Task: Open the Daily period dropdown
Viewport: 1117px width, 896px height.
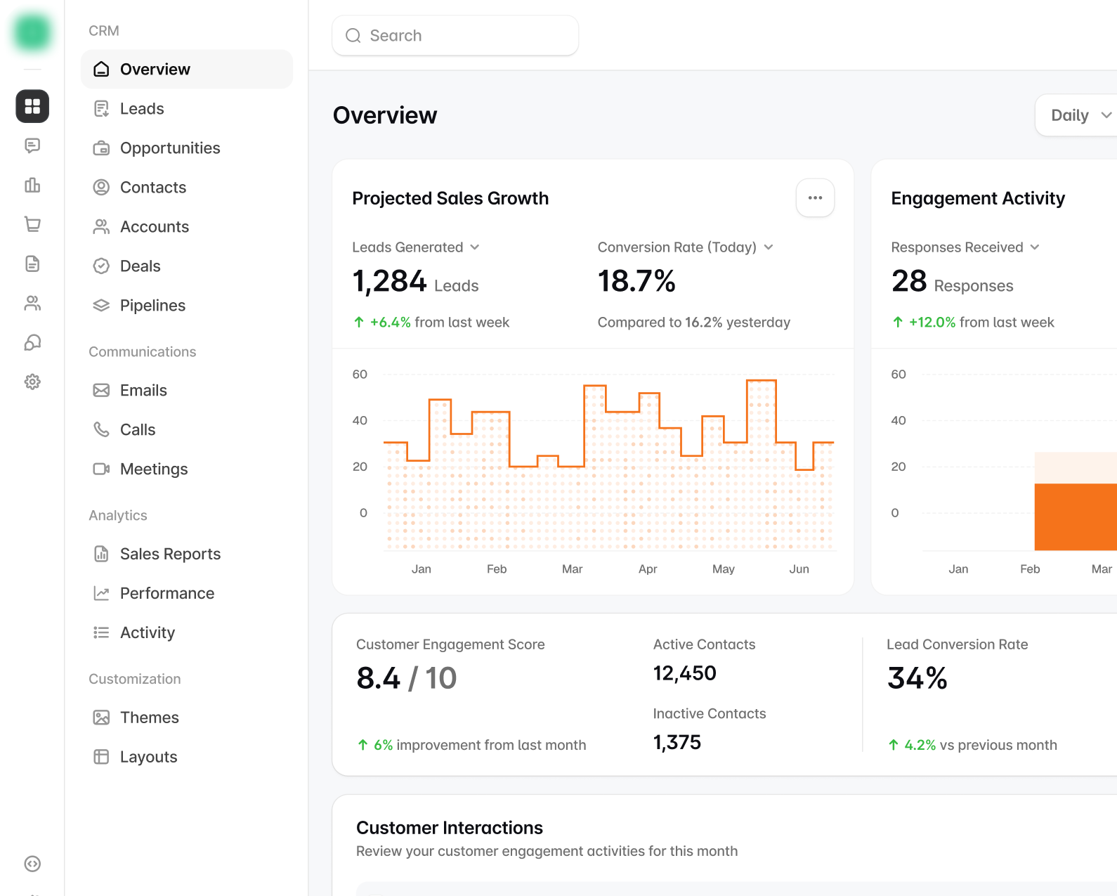Action: point(1078,115)
